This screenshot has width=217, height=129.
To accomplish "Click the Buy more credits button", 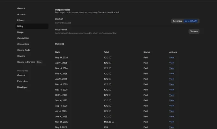I will pos(185,21).
